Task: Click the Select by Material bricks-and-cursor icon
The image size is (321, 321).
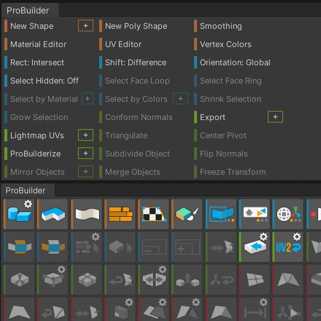Action: (86, 247)
